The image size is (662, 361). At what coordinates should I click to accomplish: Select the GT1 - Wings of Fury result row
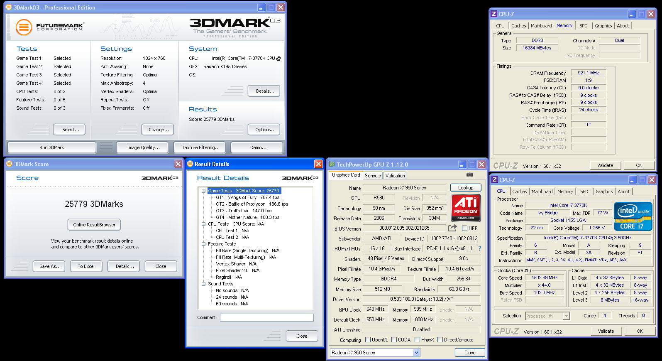click(247, 198)
